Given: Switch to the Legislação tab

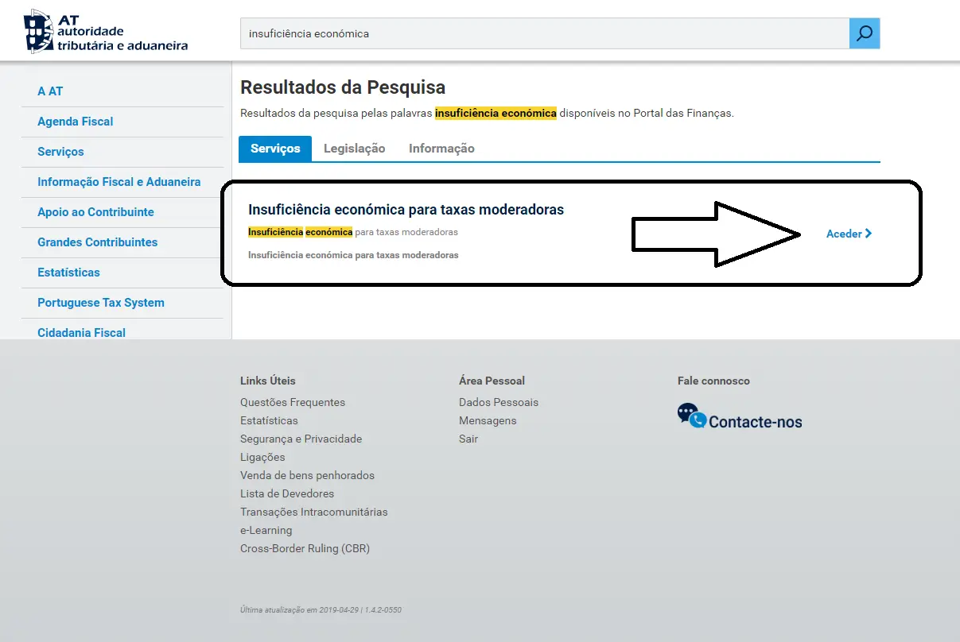Looking at the screenshot, I should coord(354,149).
